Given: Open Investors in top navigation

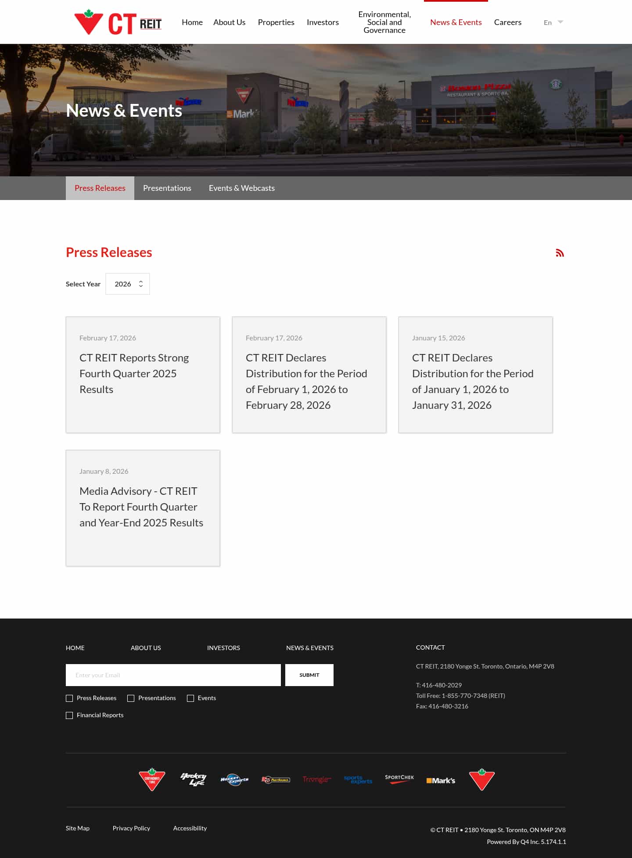Looking at the screenshot, I should [323, 22].
